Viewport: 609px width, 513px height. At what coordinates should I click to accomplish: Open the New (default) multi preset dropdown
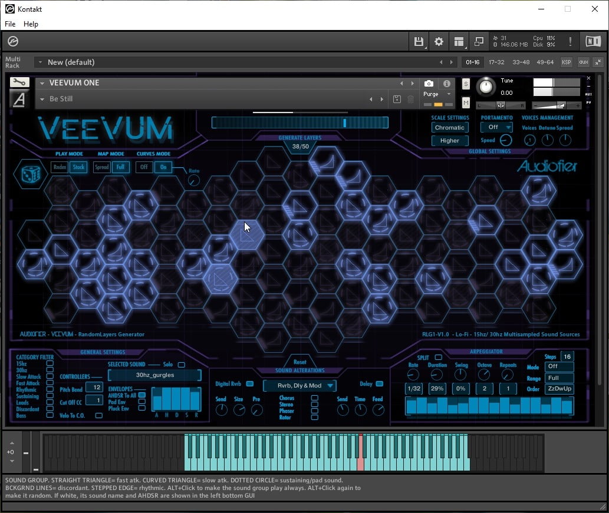(40, 62)
